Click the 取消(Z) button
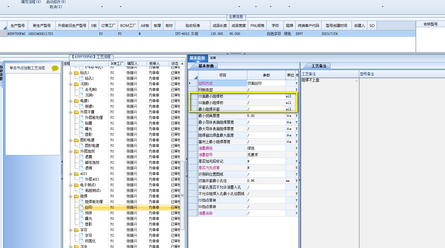Screen dimensions: 445x248 pyautogui.click(x=56, y=7)
